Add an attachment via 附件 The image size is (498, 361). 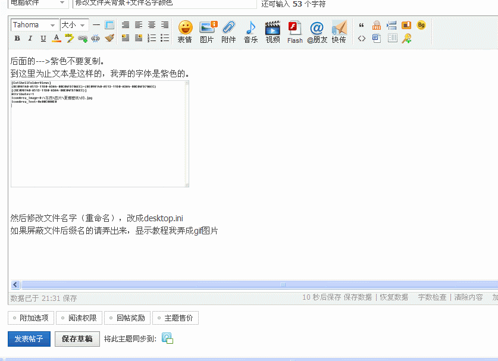(228, 32)
